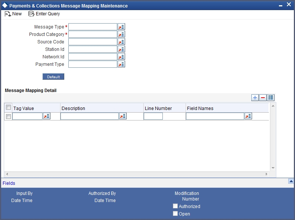Click the Network Id input field

pos(93,57)
